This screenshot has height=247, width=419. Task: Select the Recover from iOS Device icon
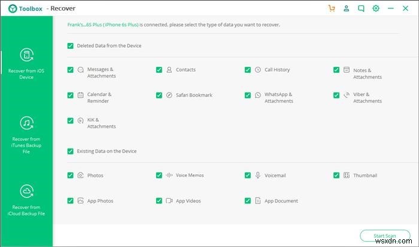26,55
